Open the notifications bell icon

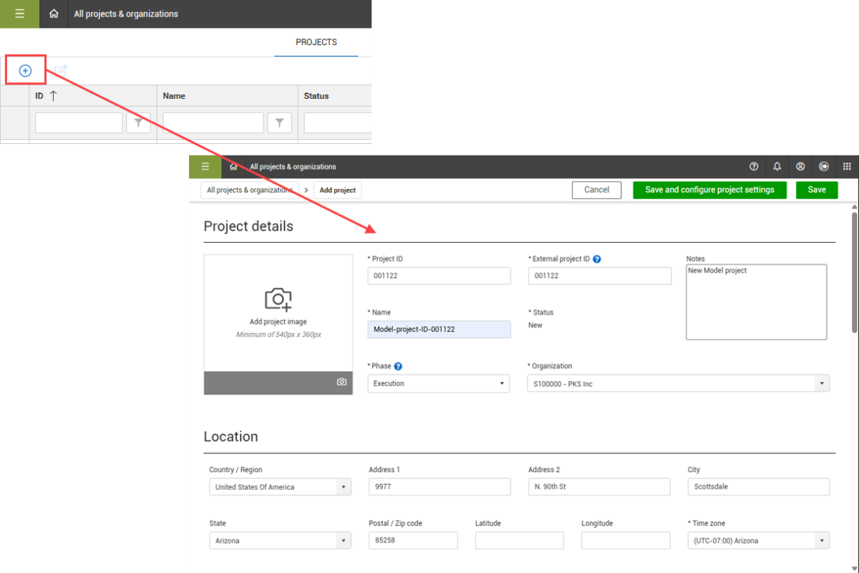pyautogui.click(x=777, y=167)
